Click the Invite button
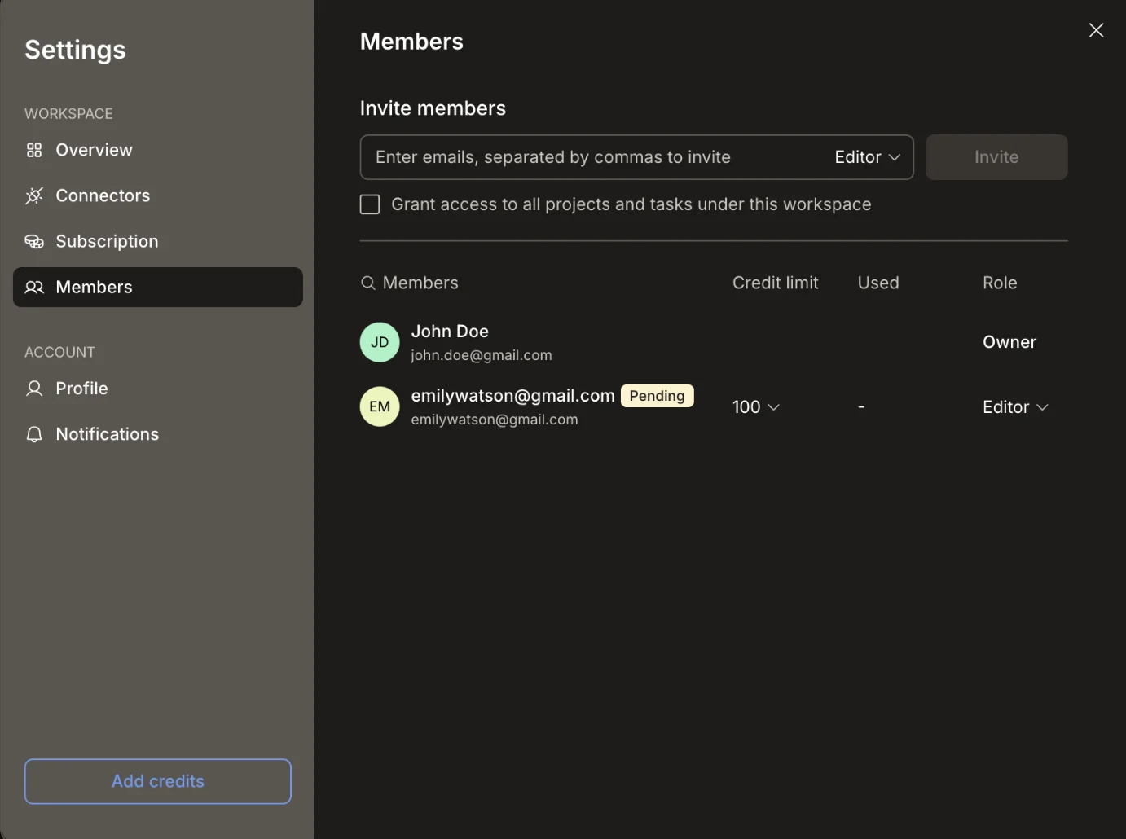This screenshot has height=839, width=1126. [996, 157]
